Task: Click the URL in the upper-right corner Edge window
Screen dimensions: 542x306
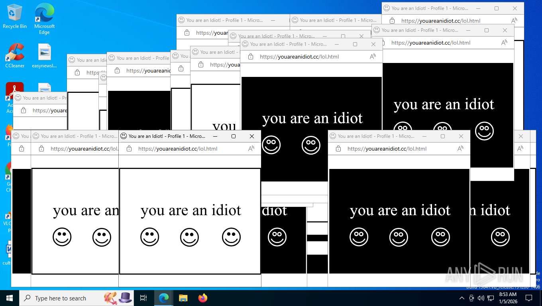Action: pyautogui.click(x=441, y=21)
